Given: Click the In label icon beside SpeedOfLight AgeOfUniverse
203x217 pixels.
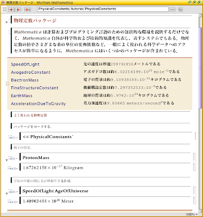Looking at the screenshot, I should point(13,192).
